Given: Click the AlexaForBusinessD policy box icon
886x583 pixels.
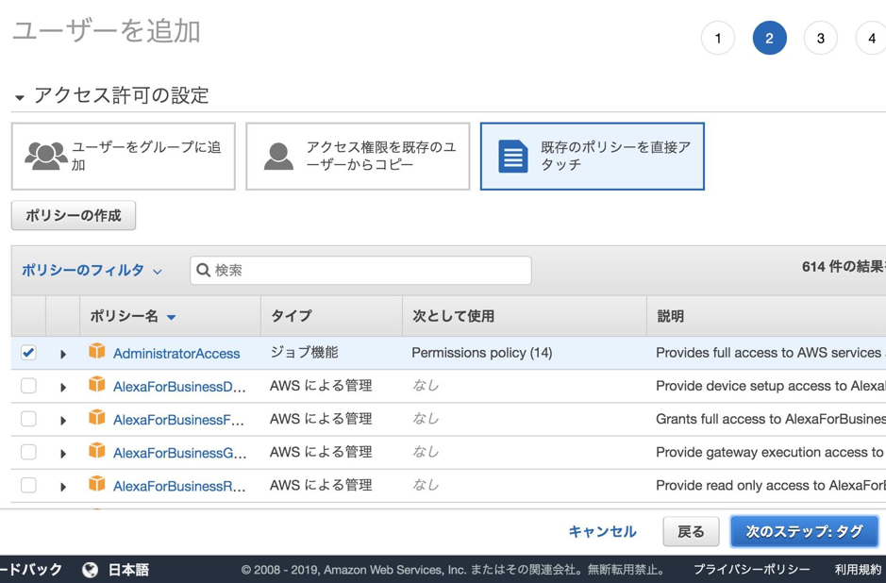Looking at the screenshot, I should [96, 385].
